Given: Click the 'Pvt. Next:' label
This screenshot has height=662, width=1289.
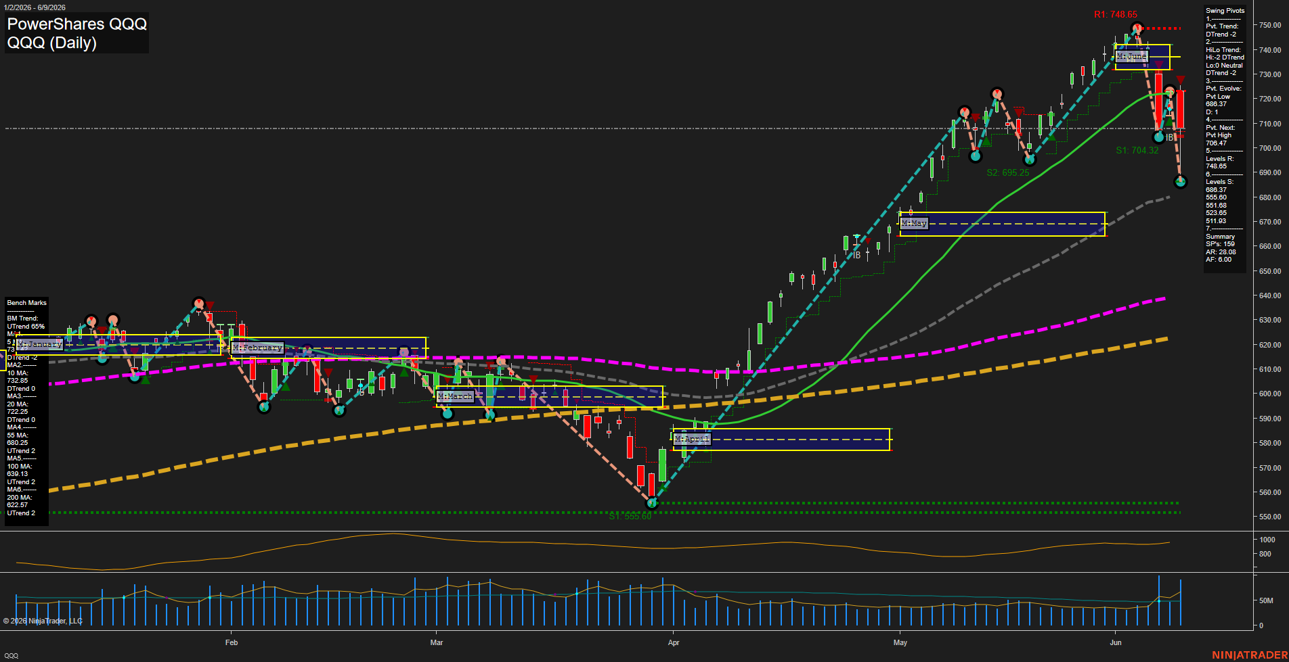Looking at the screenshot, I should 1220,128.
